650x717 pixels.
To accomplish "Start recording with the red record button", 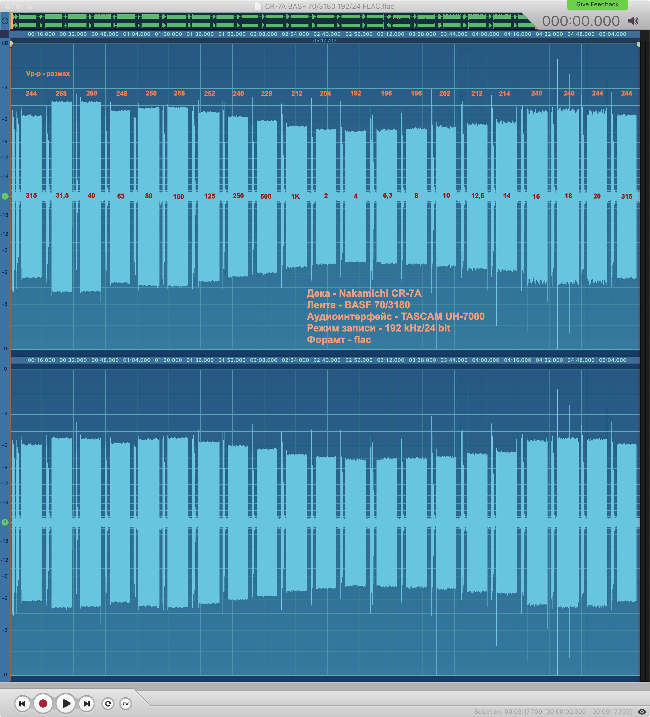I will point(43,703).
